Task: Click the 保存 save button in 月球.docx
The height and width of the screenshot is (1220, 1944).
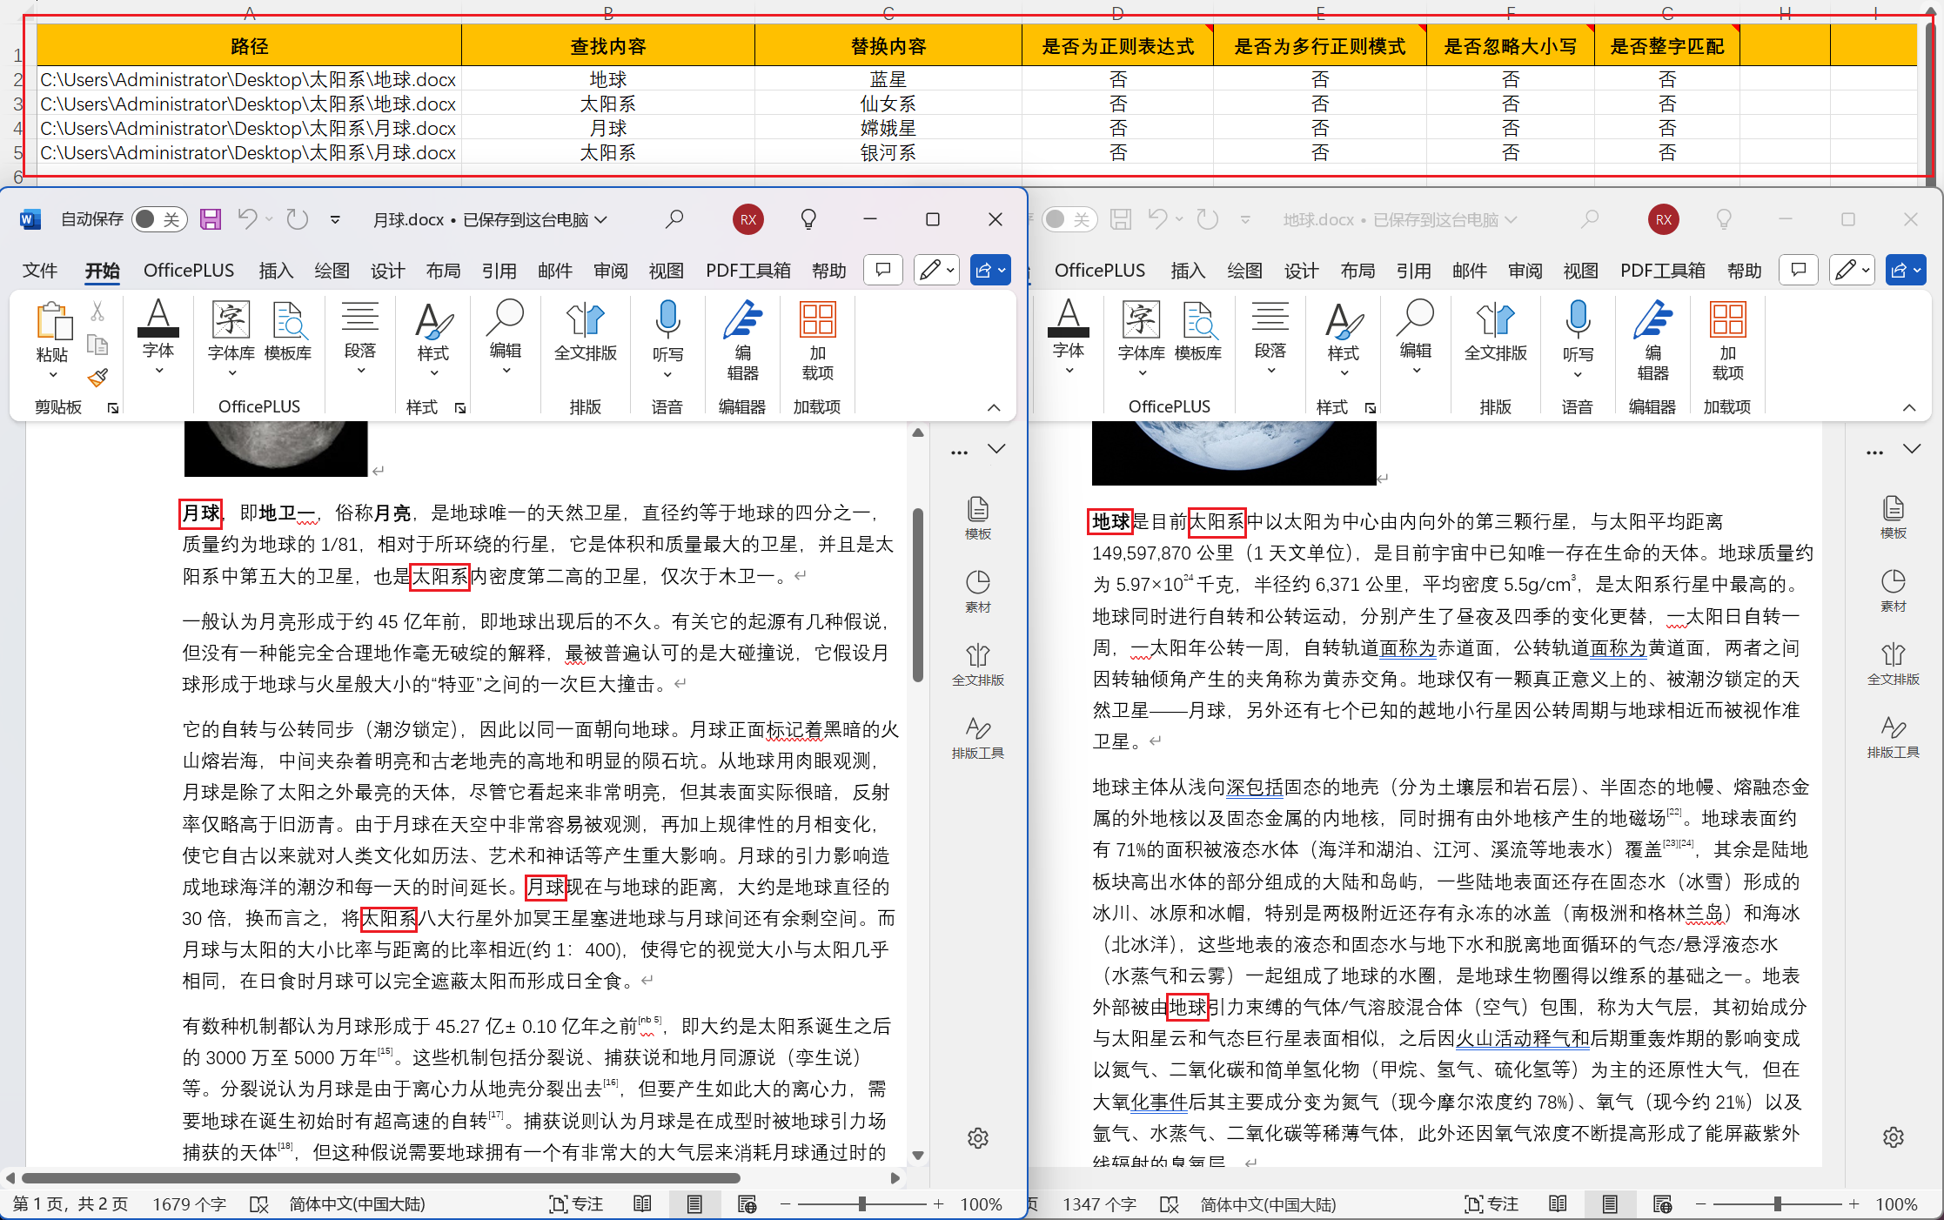Action: tap(211, 219)
